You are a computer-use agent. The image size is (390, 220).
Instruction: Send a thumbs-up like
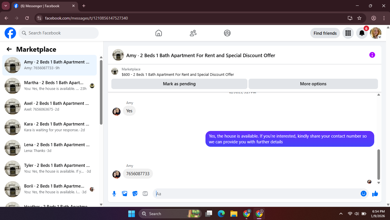pyautogui.click(x=375, y=194)
